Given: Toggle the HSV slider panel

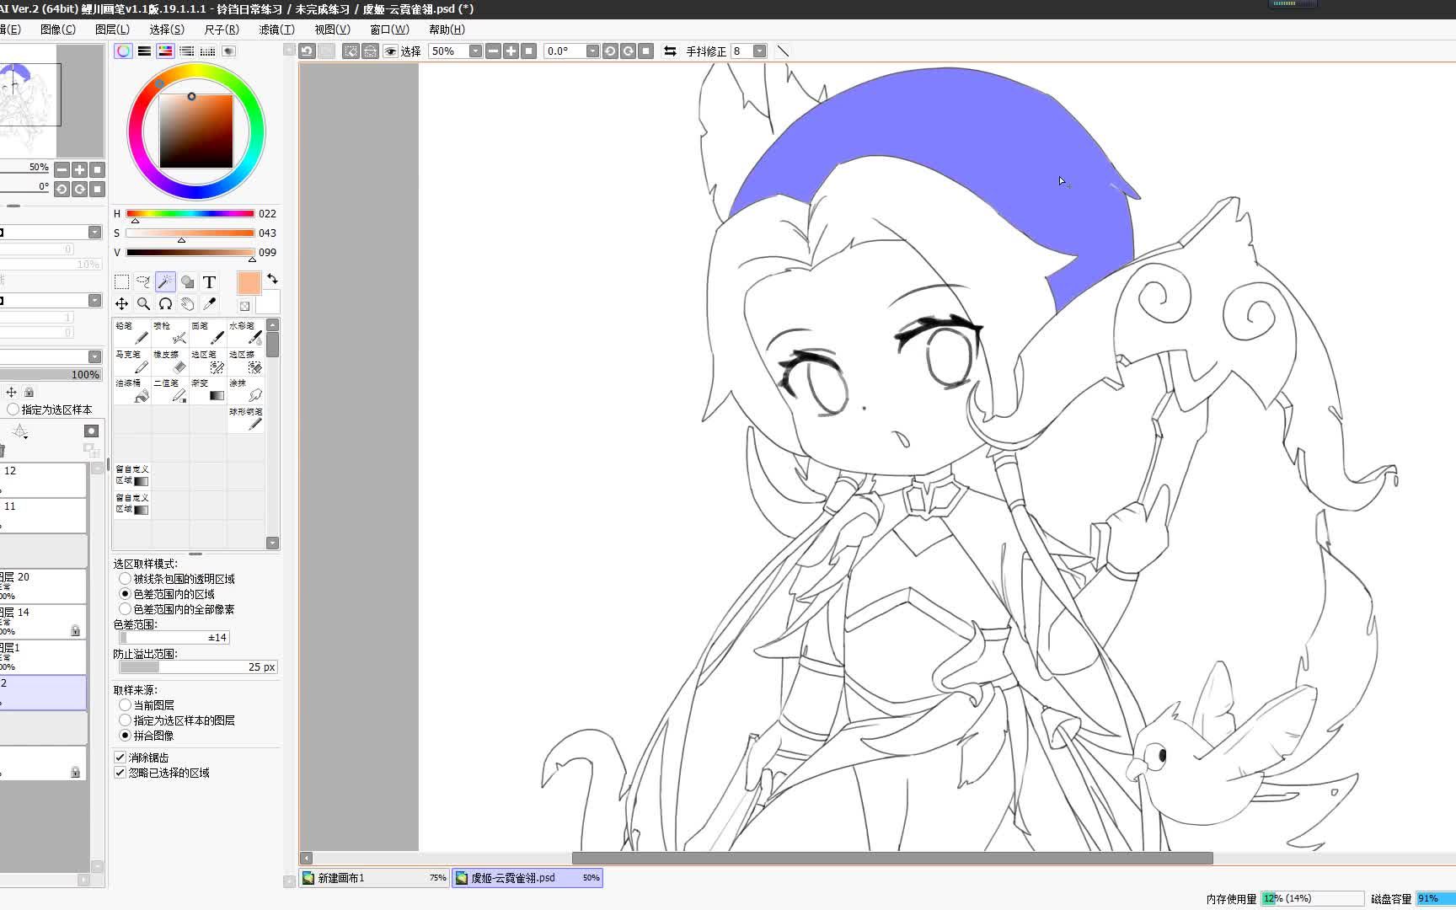Looking at the screenshot, I should pyautogui.click(x=165, y=51).
